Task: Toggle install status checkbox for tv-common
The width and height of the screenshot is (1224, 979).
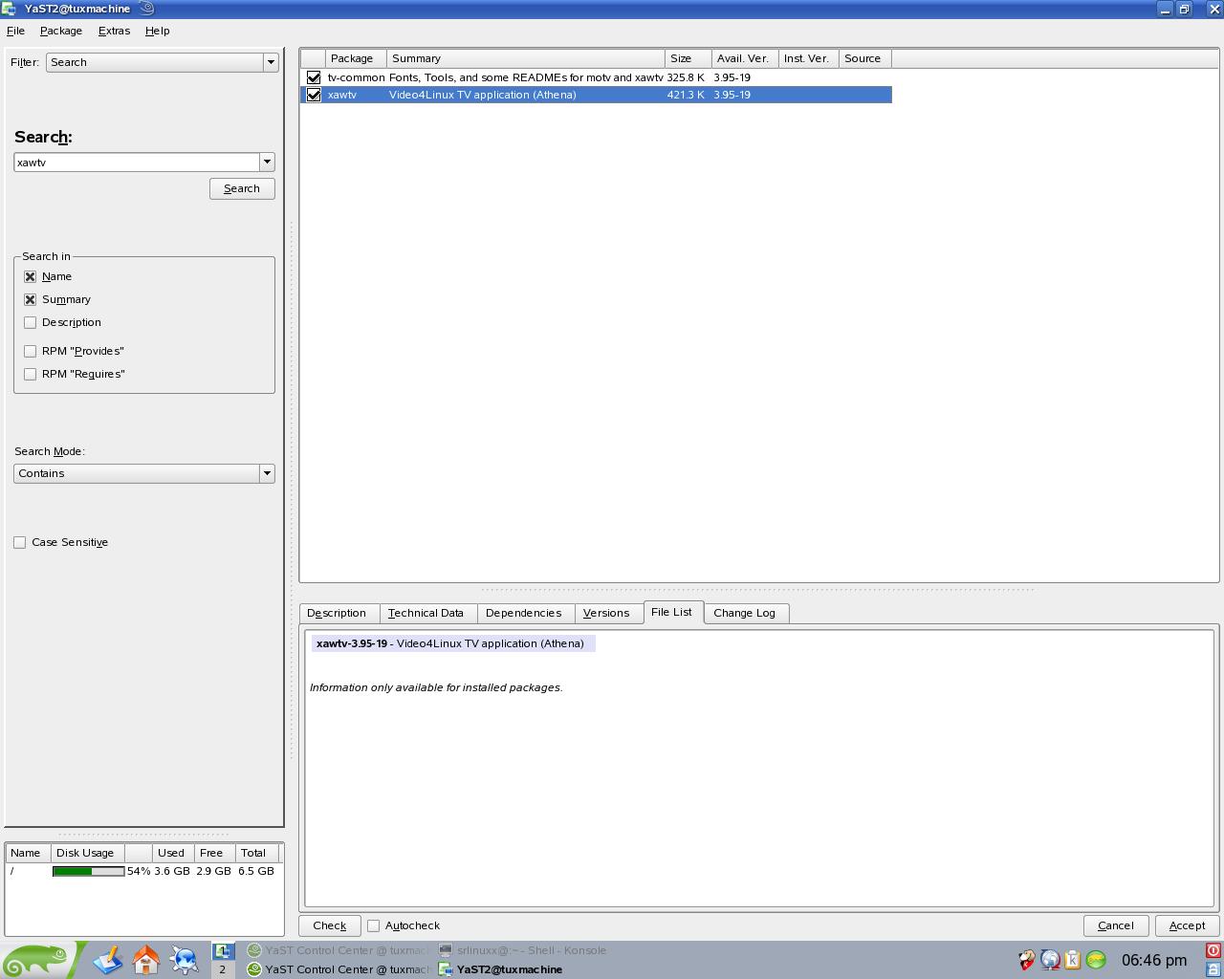Action: pyautogui.click(x=314, y=77)
